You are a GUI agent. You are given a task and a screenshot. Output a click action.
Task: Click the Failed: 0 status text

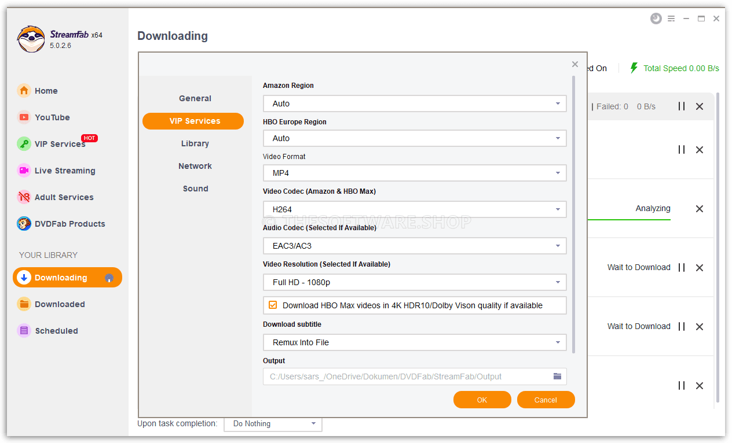click(612, 106)
